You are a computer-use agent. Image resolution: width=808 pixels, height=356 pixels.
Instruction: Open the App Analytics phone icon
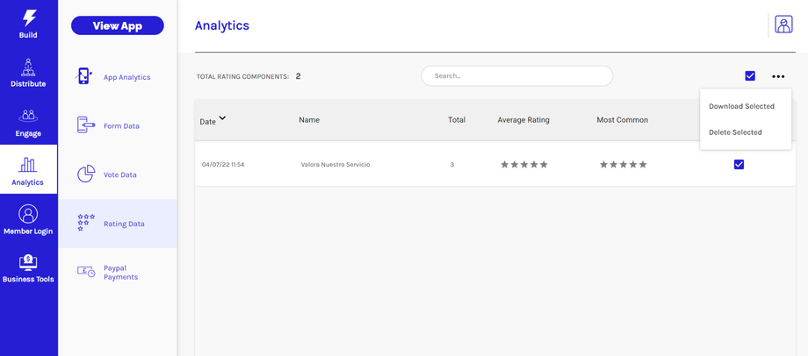coord(84,76)
